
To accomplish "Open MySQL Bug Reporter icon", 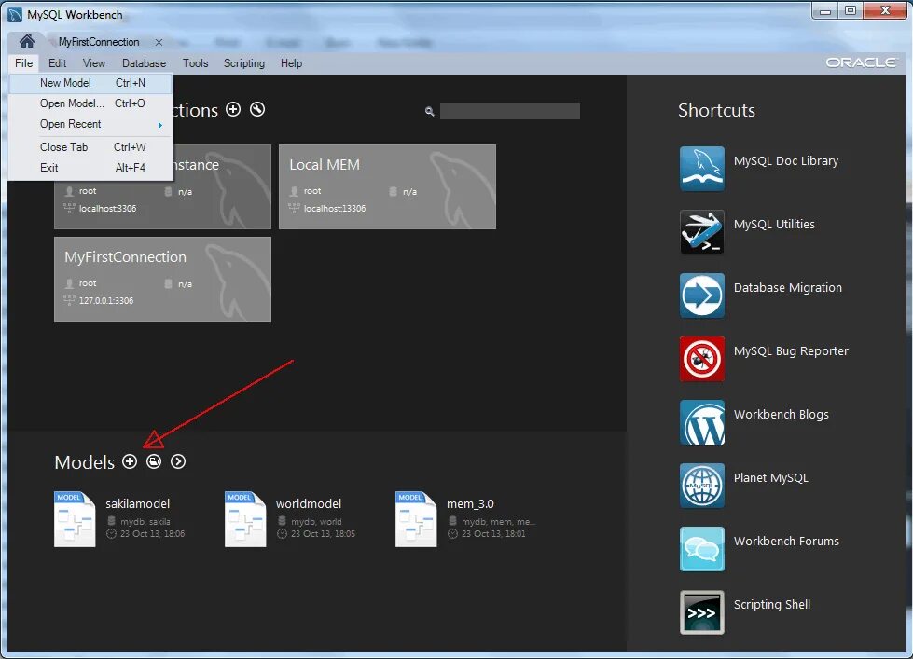I will pyautogui.click(x=701, y=359).
